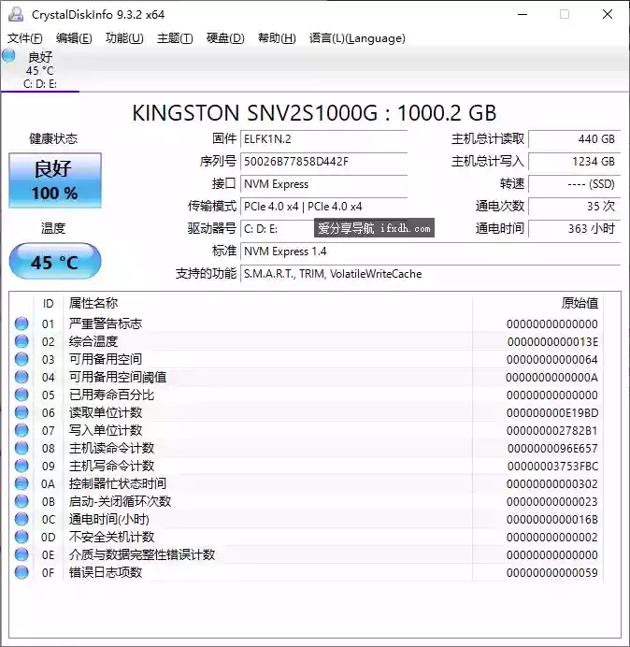
Task: Click raw value 000000000302
Action: 552,484
